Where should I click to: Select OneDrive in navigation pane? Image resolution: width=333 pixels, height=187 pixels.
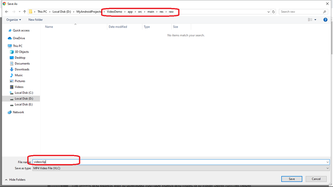[19, 38]
